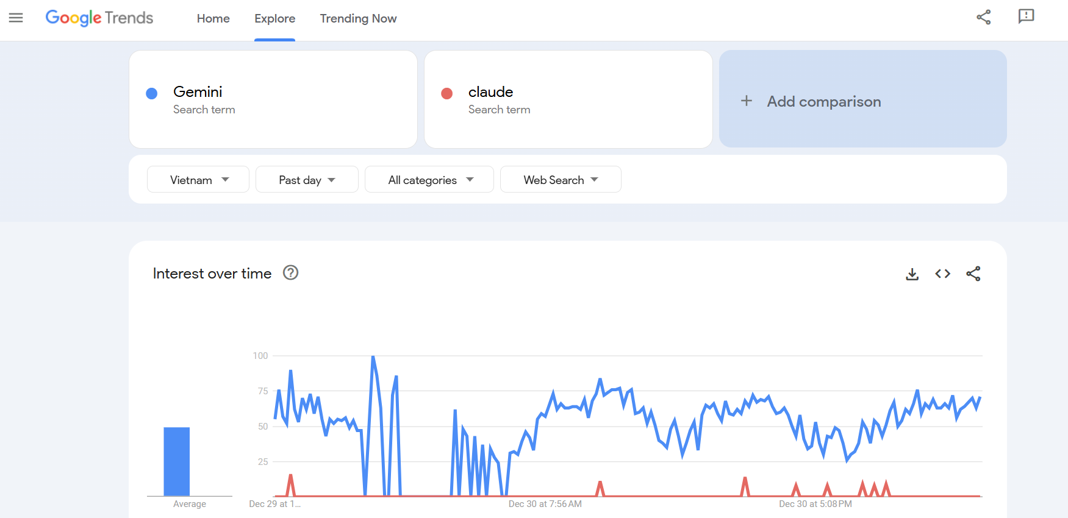Go to the Home tab
Screen dimensions: 1068x518
(x=213, y=19)
